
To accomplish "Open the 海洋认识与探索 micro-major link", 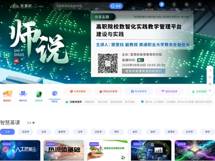I will click(x=185, y=102).
